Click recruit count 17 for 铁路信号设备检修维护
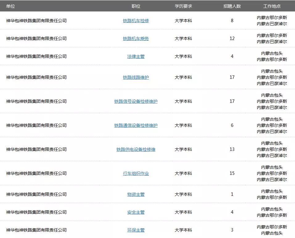 click(x=232, y=101)
